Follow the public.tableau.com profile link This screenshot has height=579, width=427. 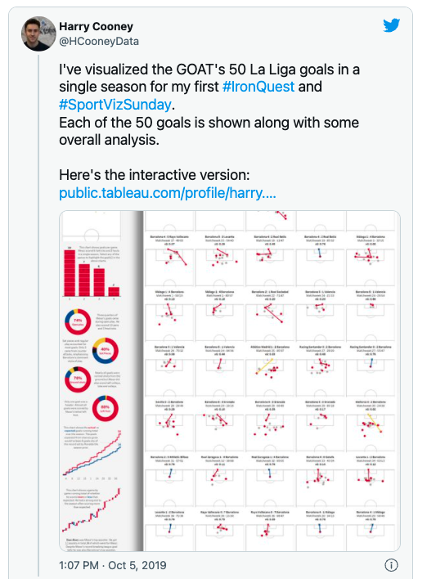click(x=168, y=193)
